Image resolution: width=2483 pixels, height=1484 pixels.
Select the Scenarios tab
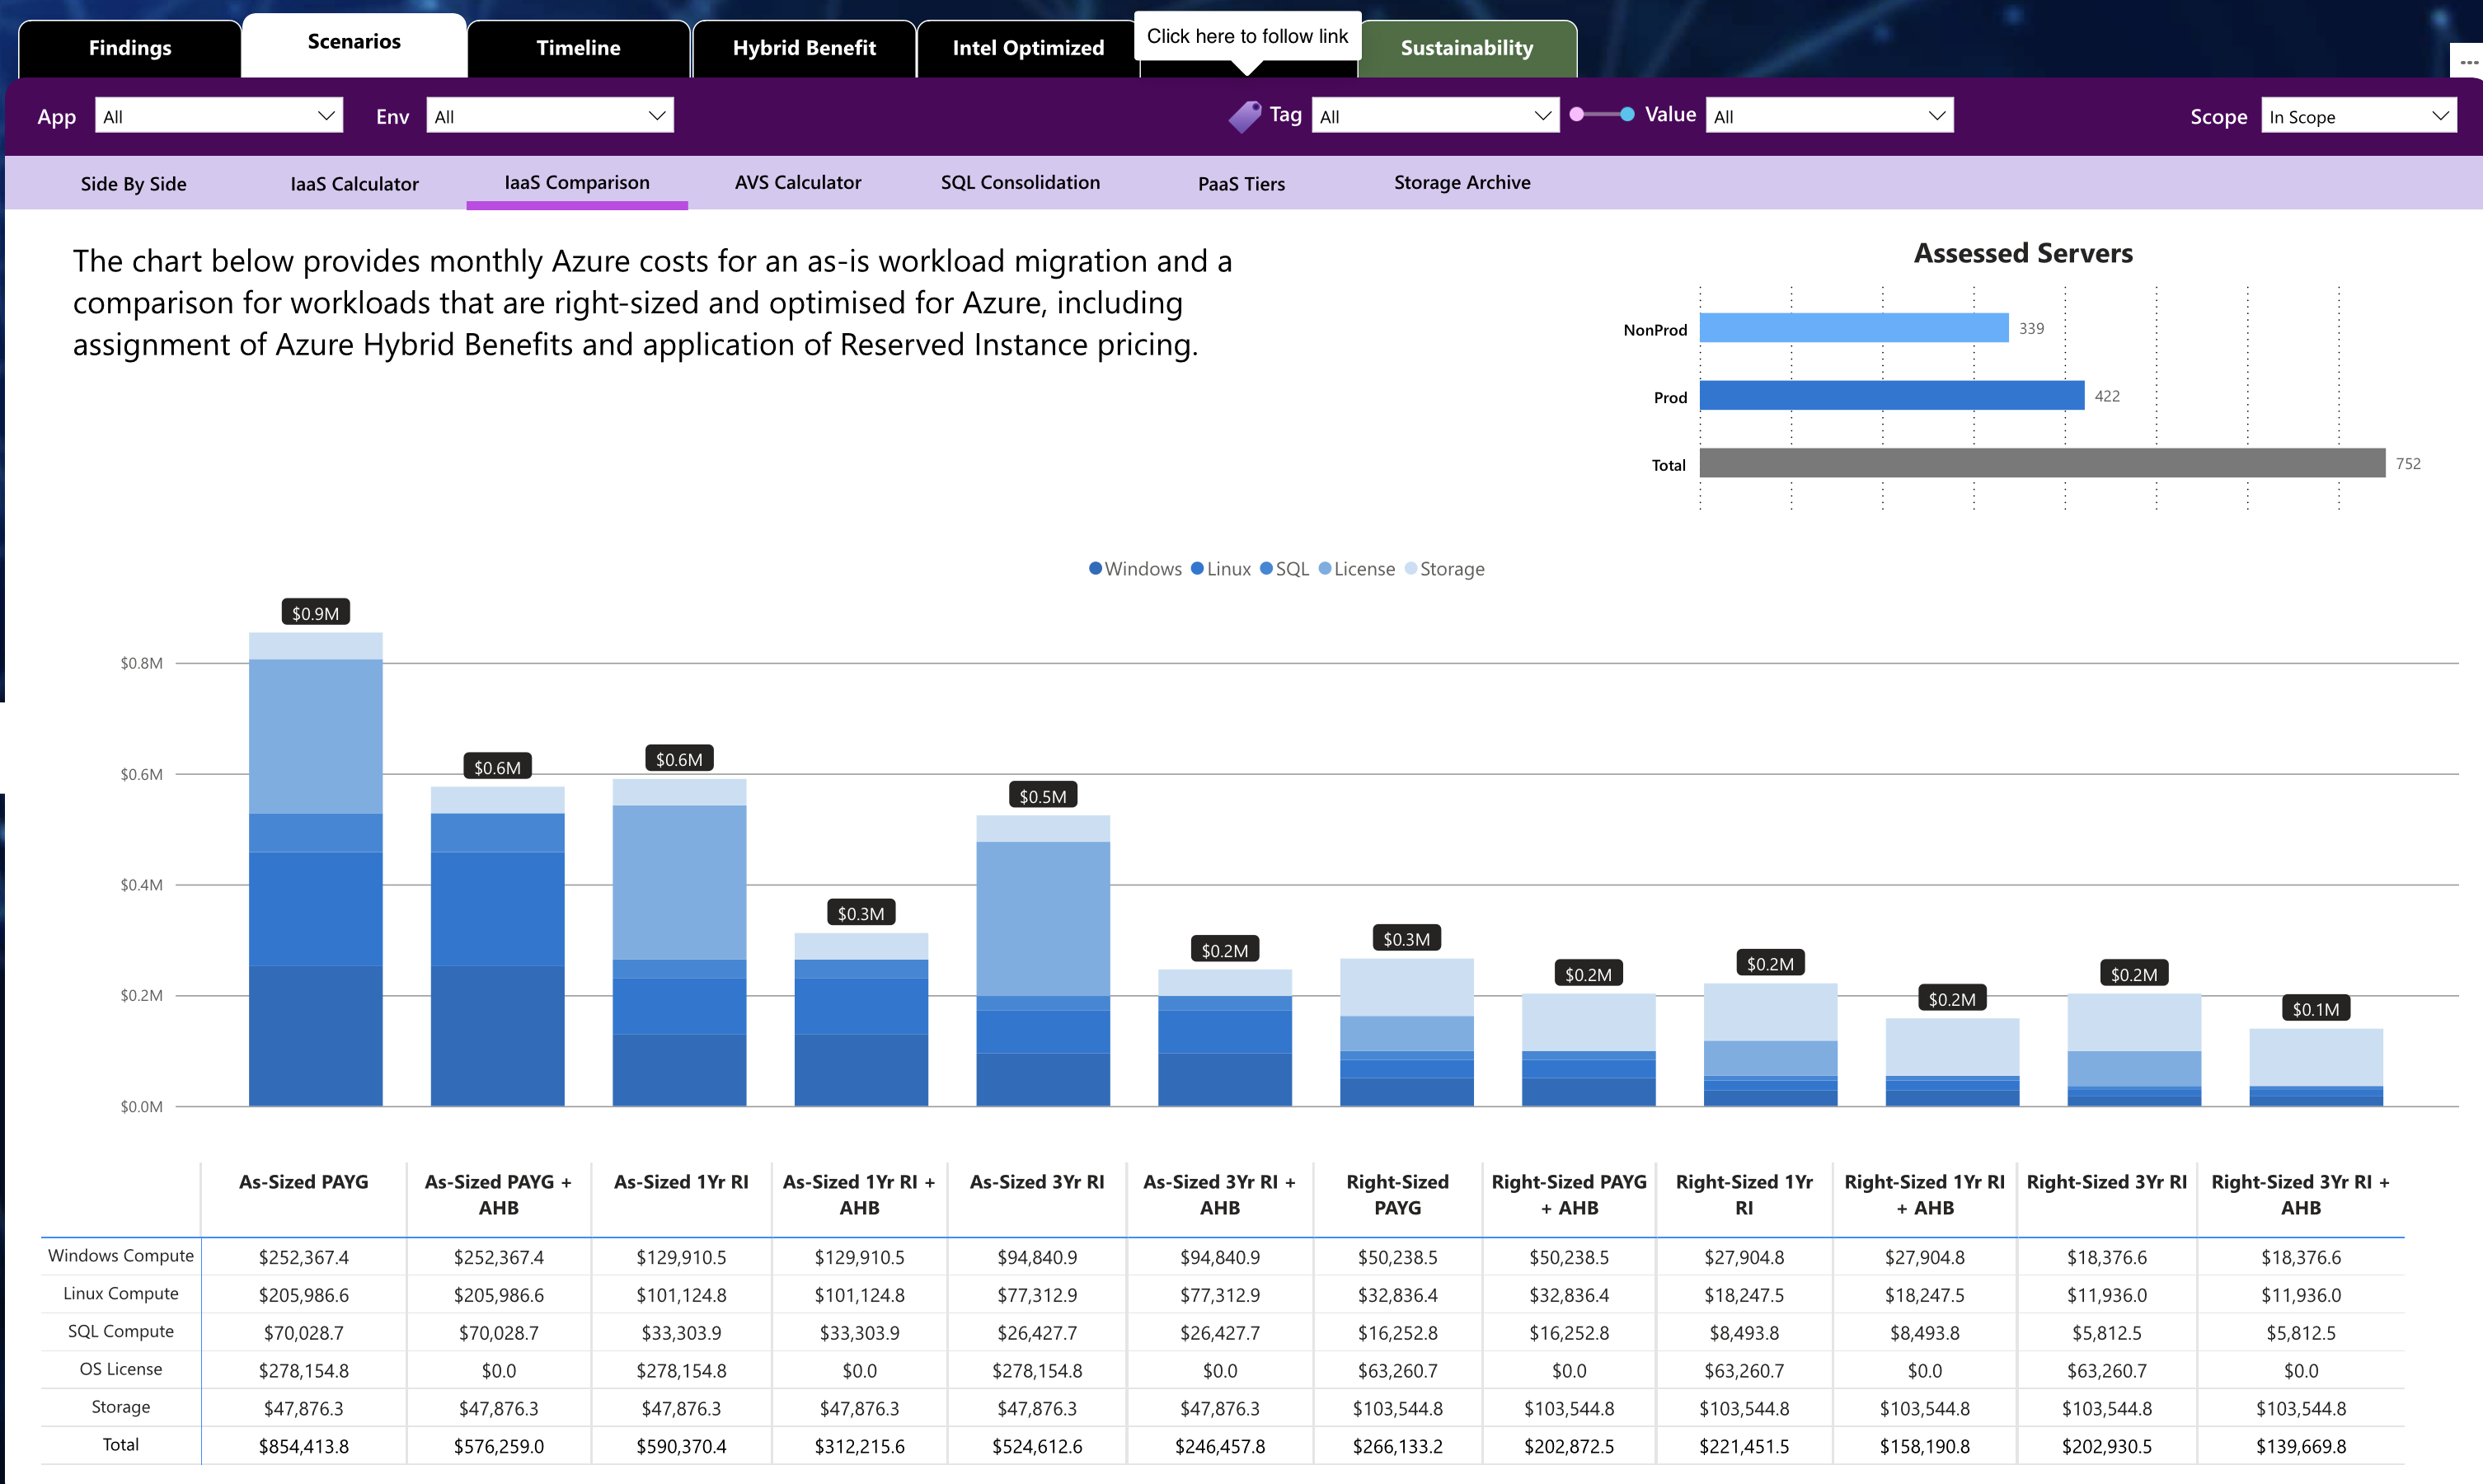354,43
